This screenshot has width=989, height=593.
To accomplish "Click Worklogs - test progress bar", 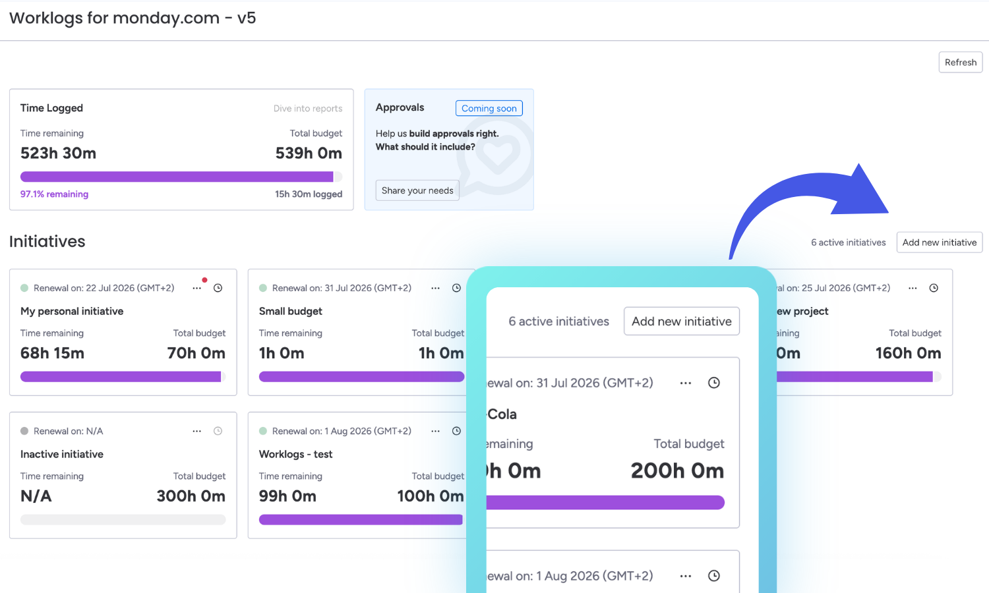I will point(361,520).
